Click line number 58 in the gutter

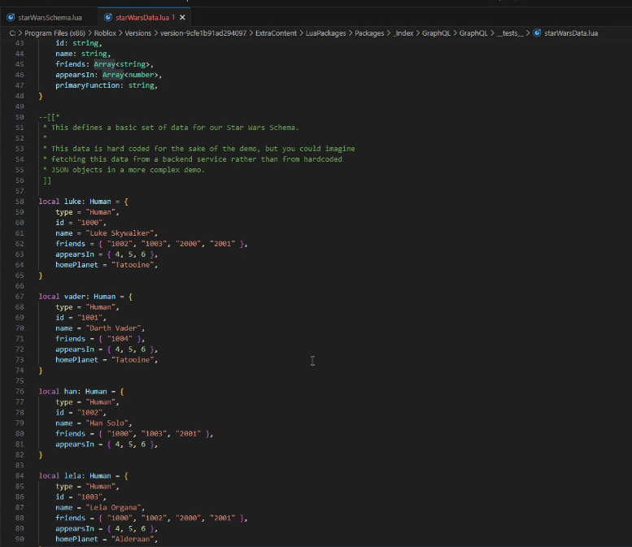[x=20, y=202]
